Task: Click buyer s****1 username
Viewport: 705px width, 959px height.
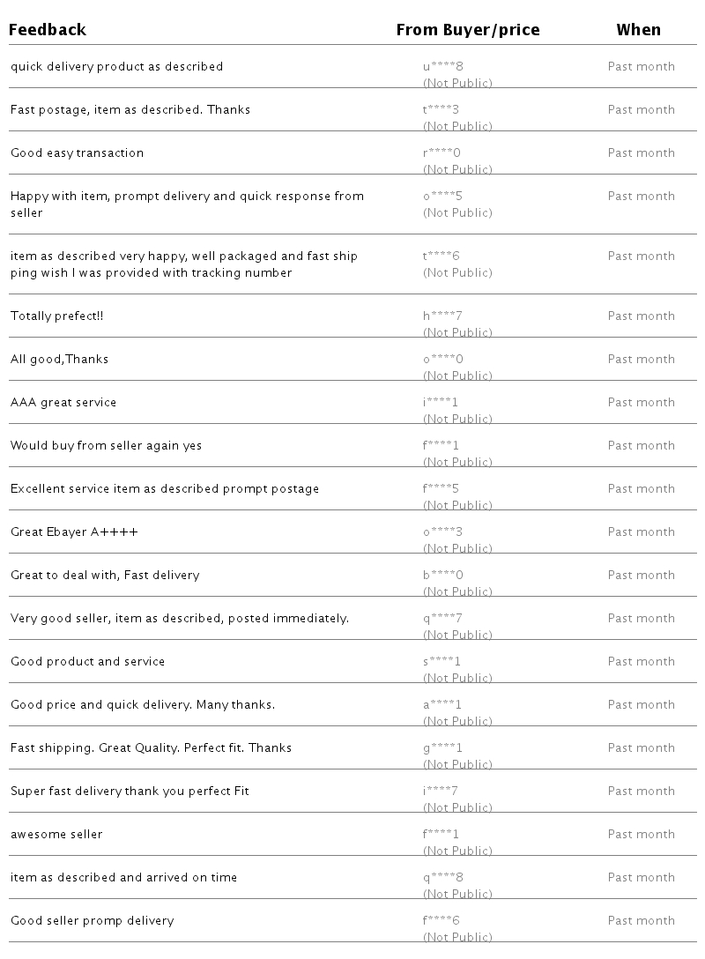Action: click(x=442, y=662)
